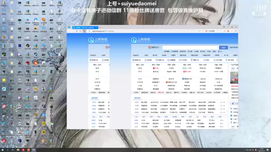Open the 央视网 link
271x152 pixels.
pyautogui.click(x=164, y=55)
